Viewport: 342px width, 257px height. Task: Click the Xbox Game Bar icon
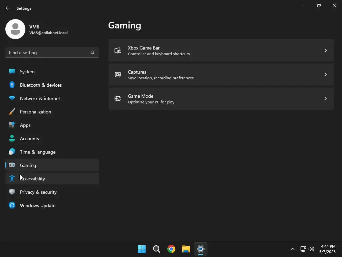(x=118, y=51)
